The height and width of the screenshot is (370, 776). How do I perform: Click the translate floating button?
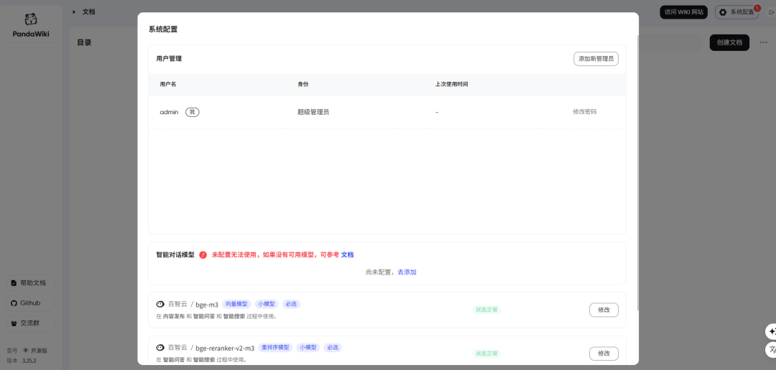pyautogui.click(x=771, y=350)
